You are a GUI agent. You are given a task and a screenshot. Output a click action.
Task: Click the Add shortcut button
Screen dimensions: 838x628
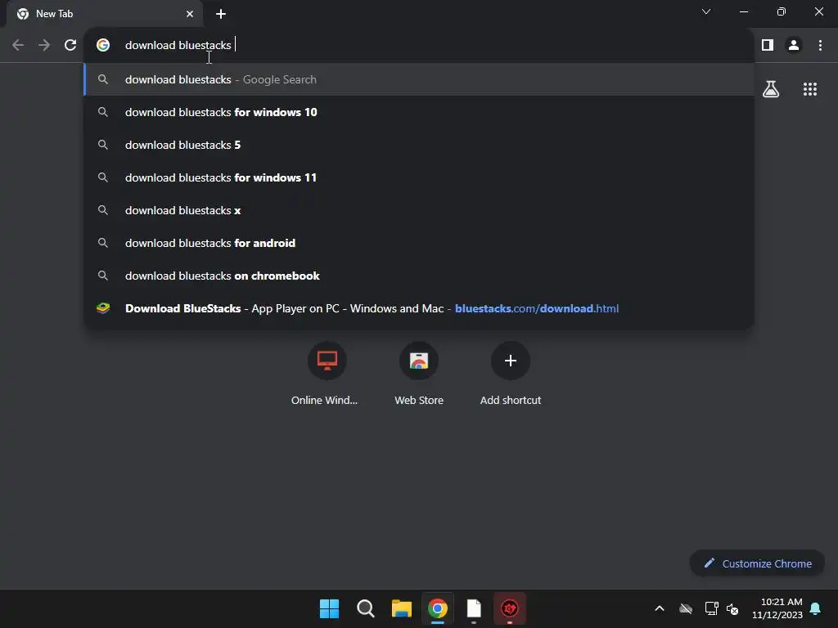coord(511,374)
